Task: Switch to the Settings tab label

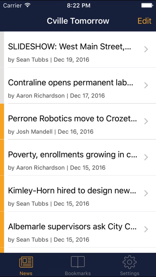Action: (x=129, y=273)
